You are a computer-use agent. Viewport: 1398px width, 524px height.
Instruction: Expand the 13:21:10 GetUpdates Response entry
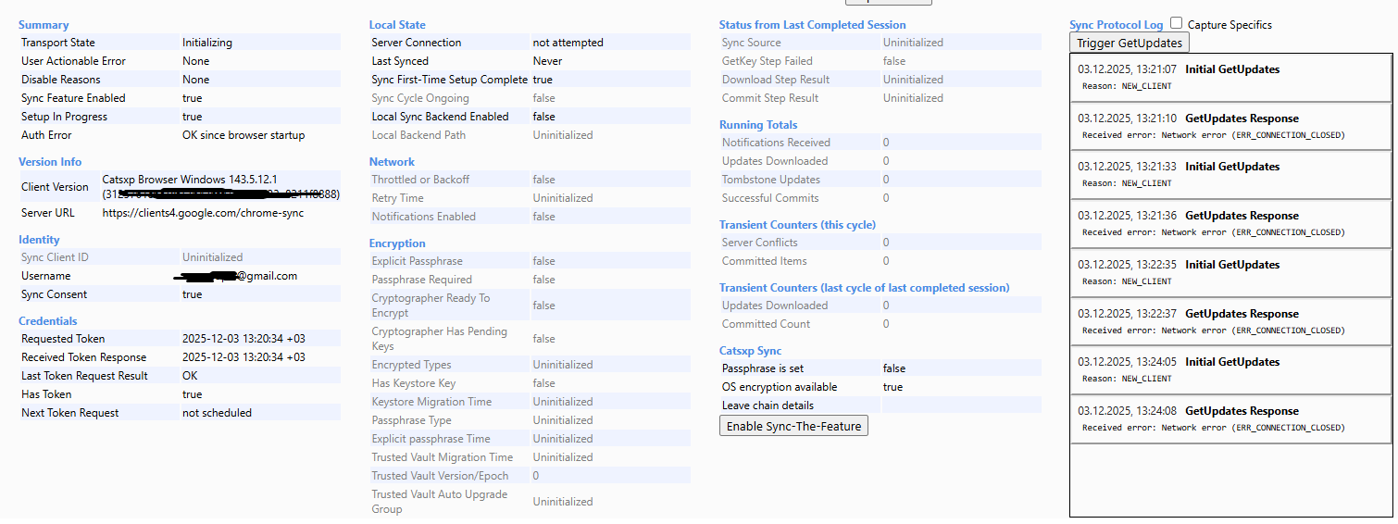(x=1241, y=119)
